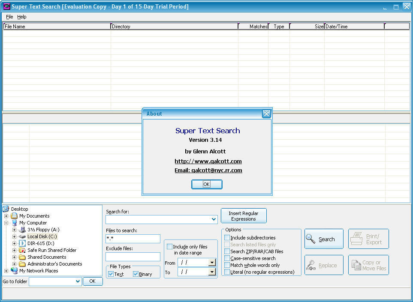
Task: Select Administrator's Documents in the tree
Action: click(x=55, y=263)
